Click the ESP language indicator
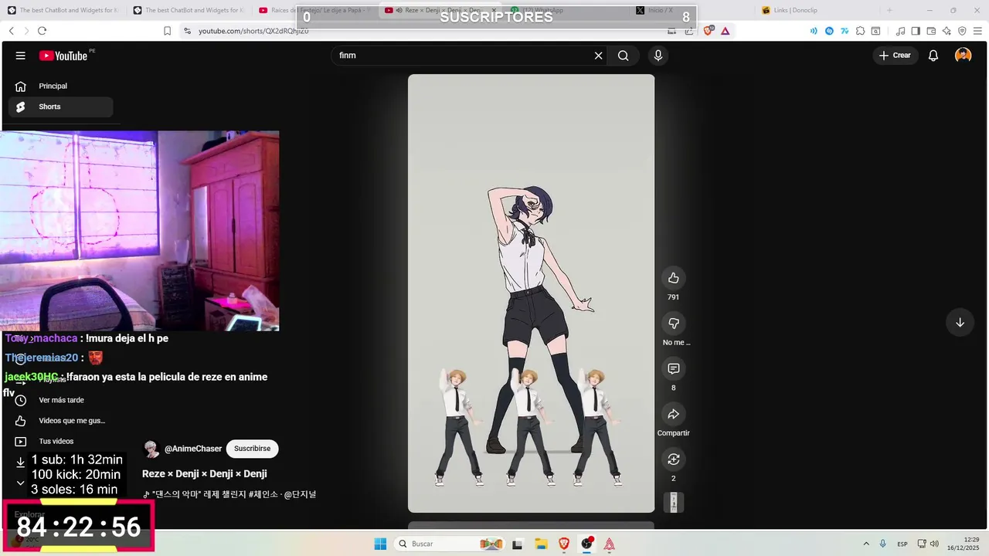 coord(902,544)
